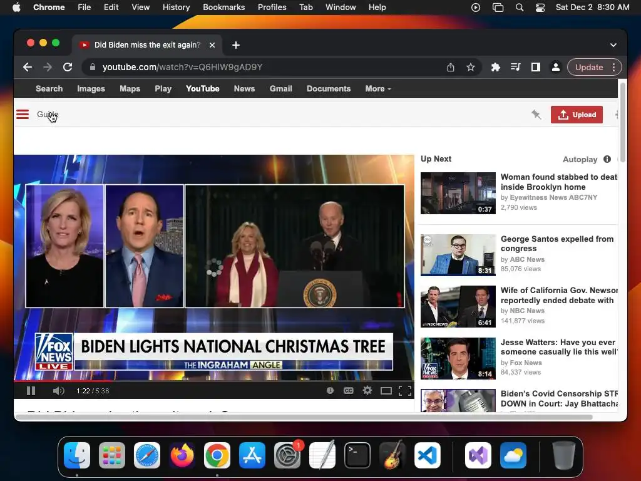
Task: Open the More dropdown in Google bar
Action: click(x=377, y=89)
